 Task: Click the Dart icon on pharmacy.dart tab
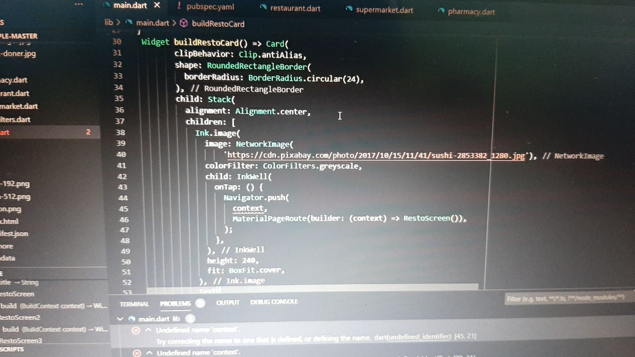coord(441,11)
